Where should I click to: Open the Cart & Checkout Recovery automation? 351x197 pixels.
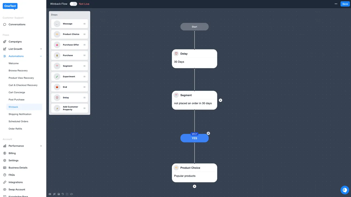(x=23, y=85)
